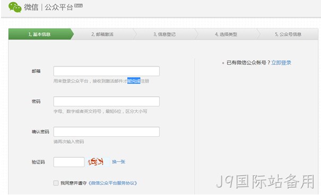
Task: Click the 验证码 field label
Action: point(38,162)
